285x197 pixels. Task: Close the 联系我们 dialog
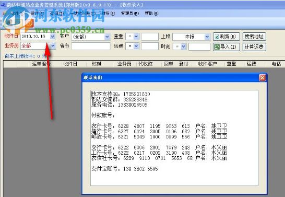click(262, 78)
